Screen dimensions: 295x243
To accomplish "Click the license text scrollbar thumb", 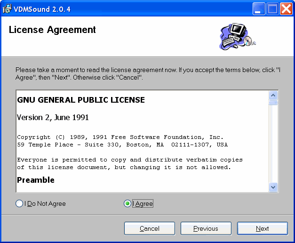I will [273, 103].
